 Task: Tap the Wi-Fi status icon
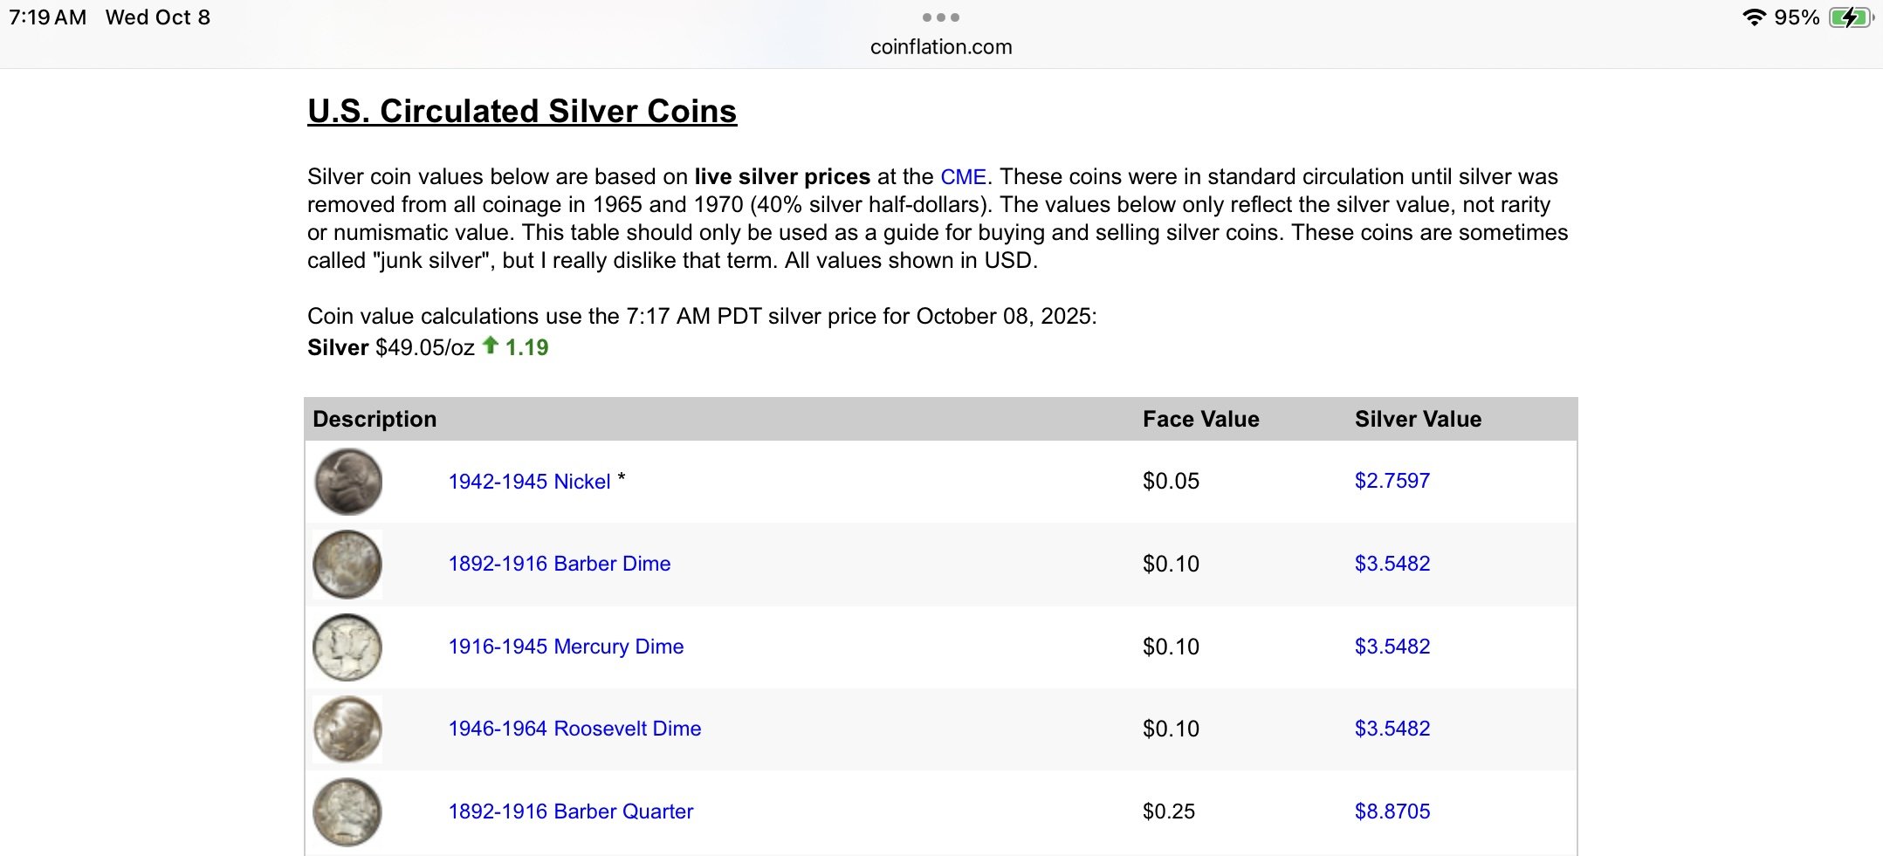(1754, 17)
